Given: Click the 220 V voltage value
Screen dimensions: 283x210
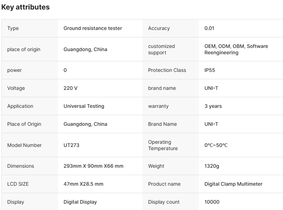Looking at the screenshot, I should 70,88.
